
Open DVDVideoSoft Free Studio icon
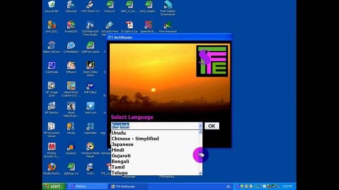(x=91, y=28)
